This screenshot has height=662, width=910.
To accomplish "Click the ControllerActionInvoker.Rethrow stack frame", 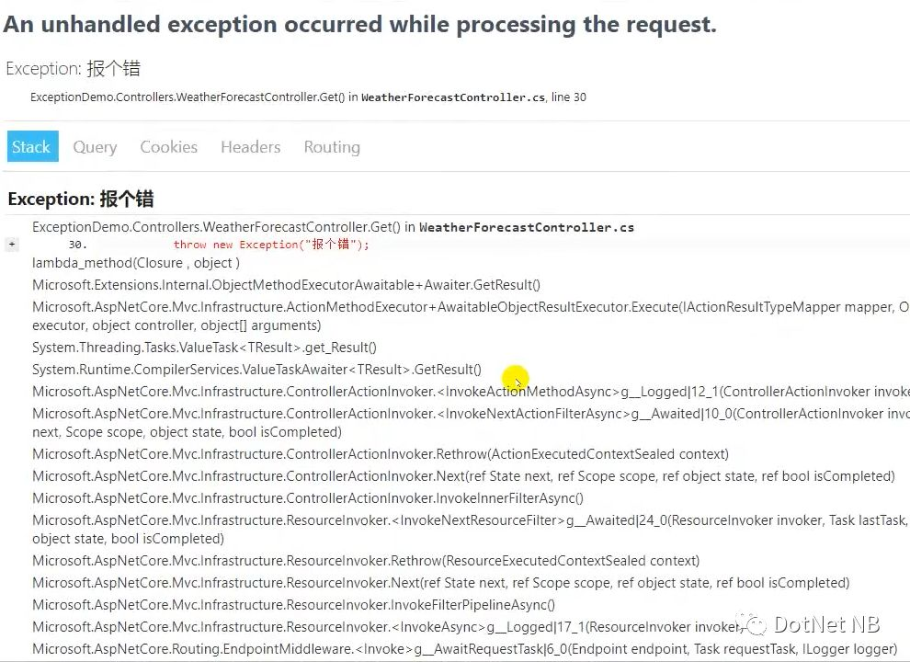I will pos(380,454).
